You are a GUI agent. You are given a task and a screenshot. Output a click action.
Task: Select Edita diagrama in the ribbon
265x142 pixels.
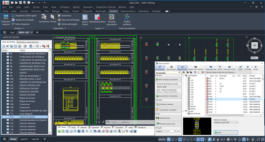point(21,24)
